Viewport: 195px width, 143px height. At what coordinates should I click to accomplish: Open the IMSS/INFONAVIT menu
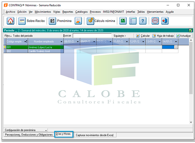113,12
